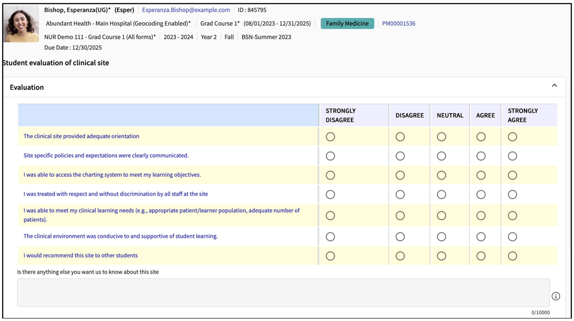This screenshot has width=574, height=321.
Task: Select Agree for site policies communicated
Action: (x=481, y=156)
